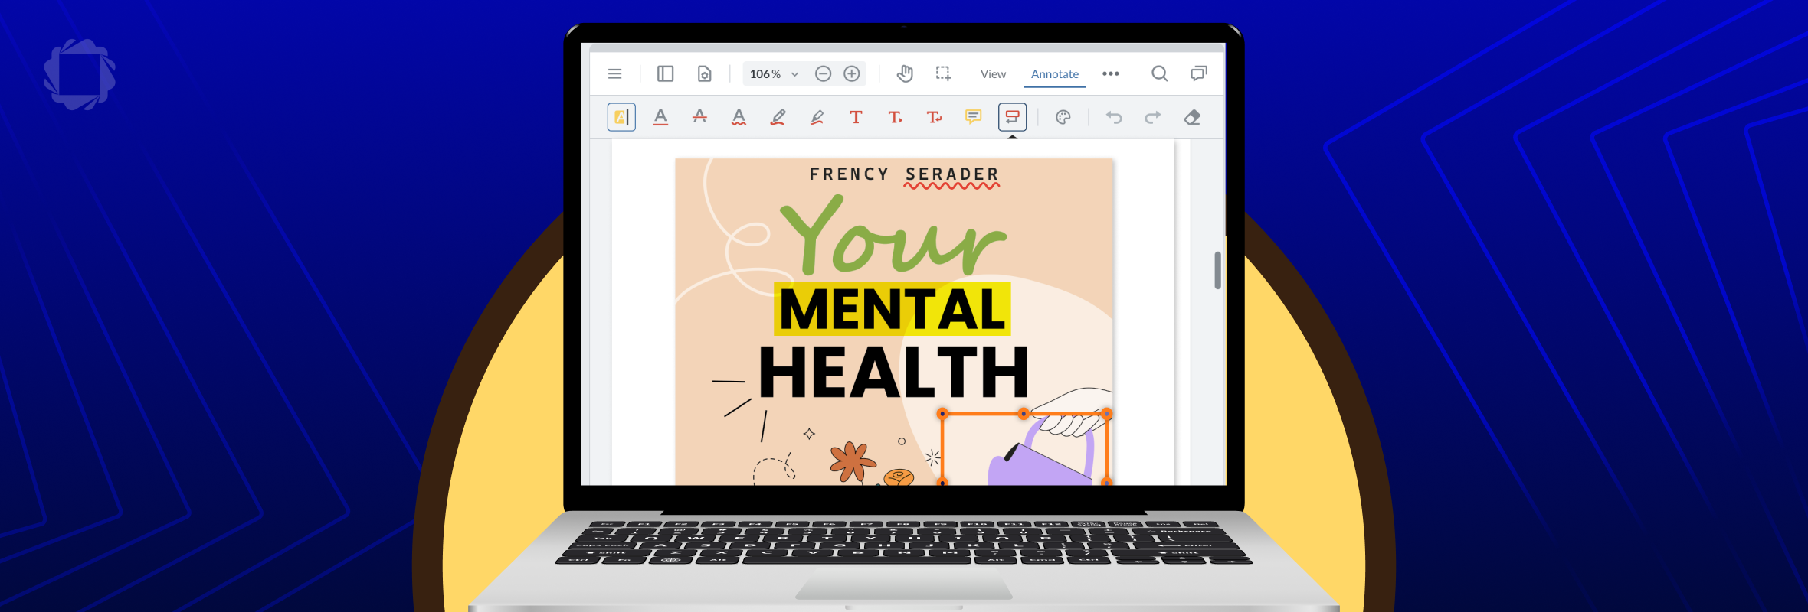Select the outlined red callout tool
Image resolution: width=1808 pixels, height=612 pixels.
[x=1012, y=117]
